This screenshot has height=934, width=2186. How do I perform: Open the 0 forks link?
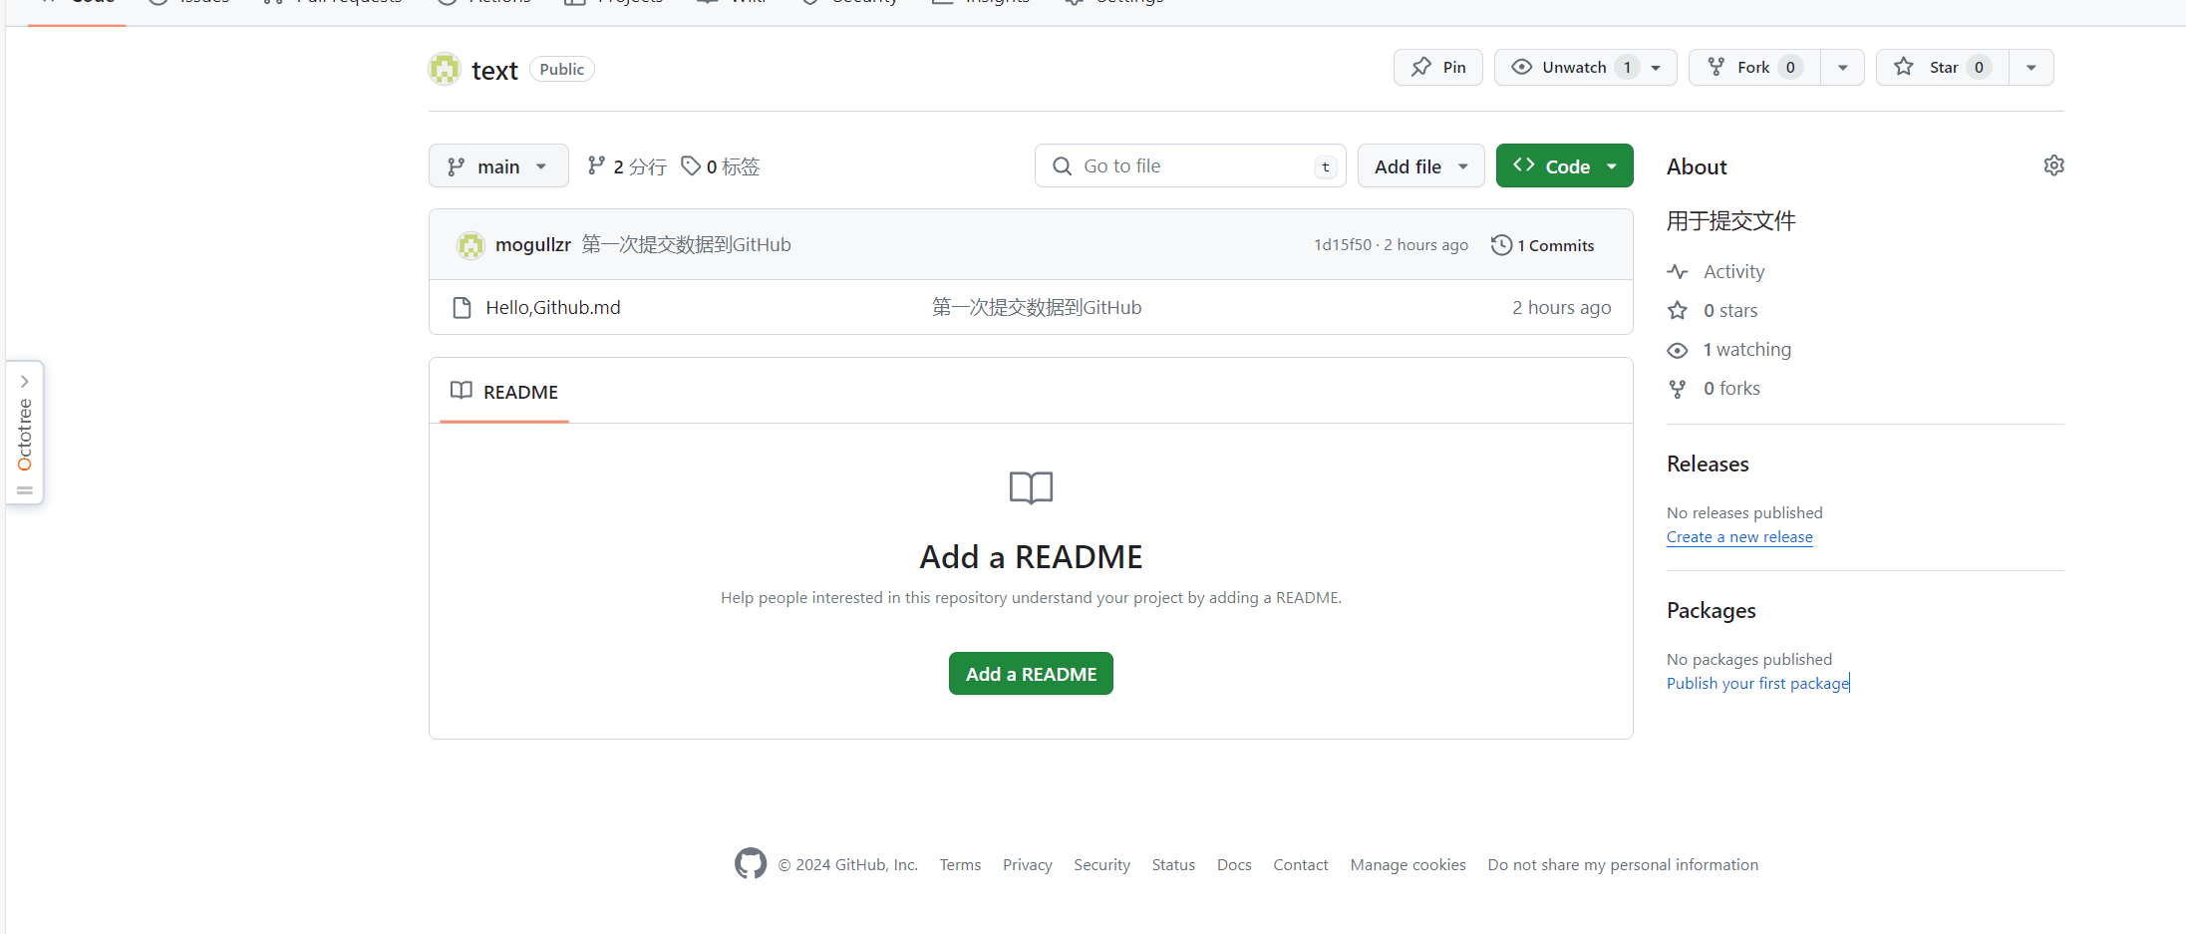pyautogui.click(x=1731, y=389)
